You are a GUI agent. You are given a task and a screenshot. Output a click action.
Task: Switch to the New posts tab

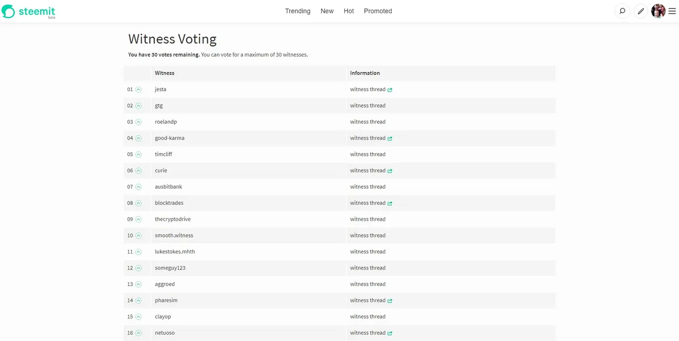point(327,11)
